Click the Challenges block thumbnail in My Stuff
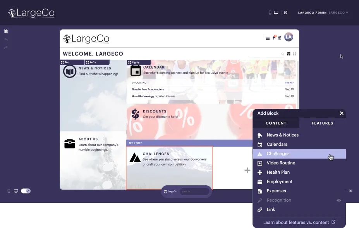The height and width of the screenshot is (228, 359). 169,168
